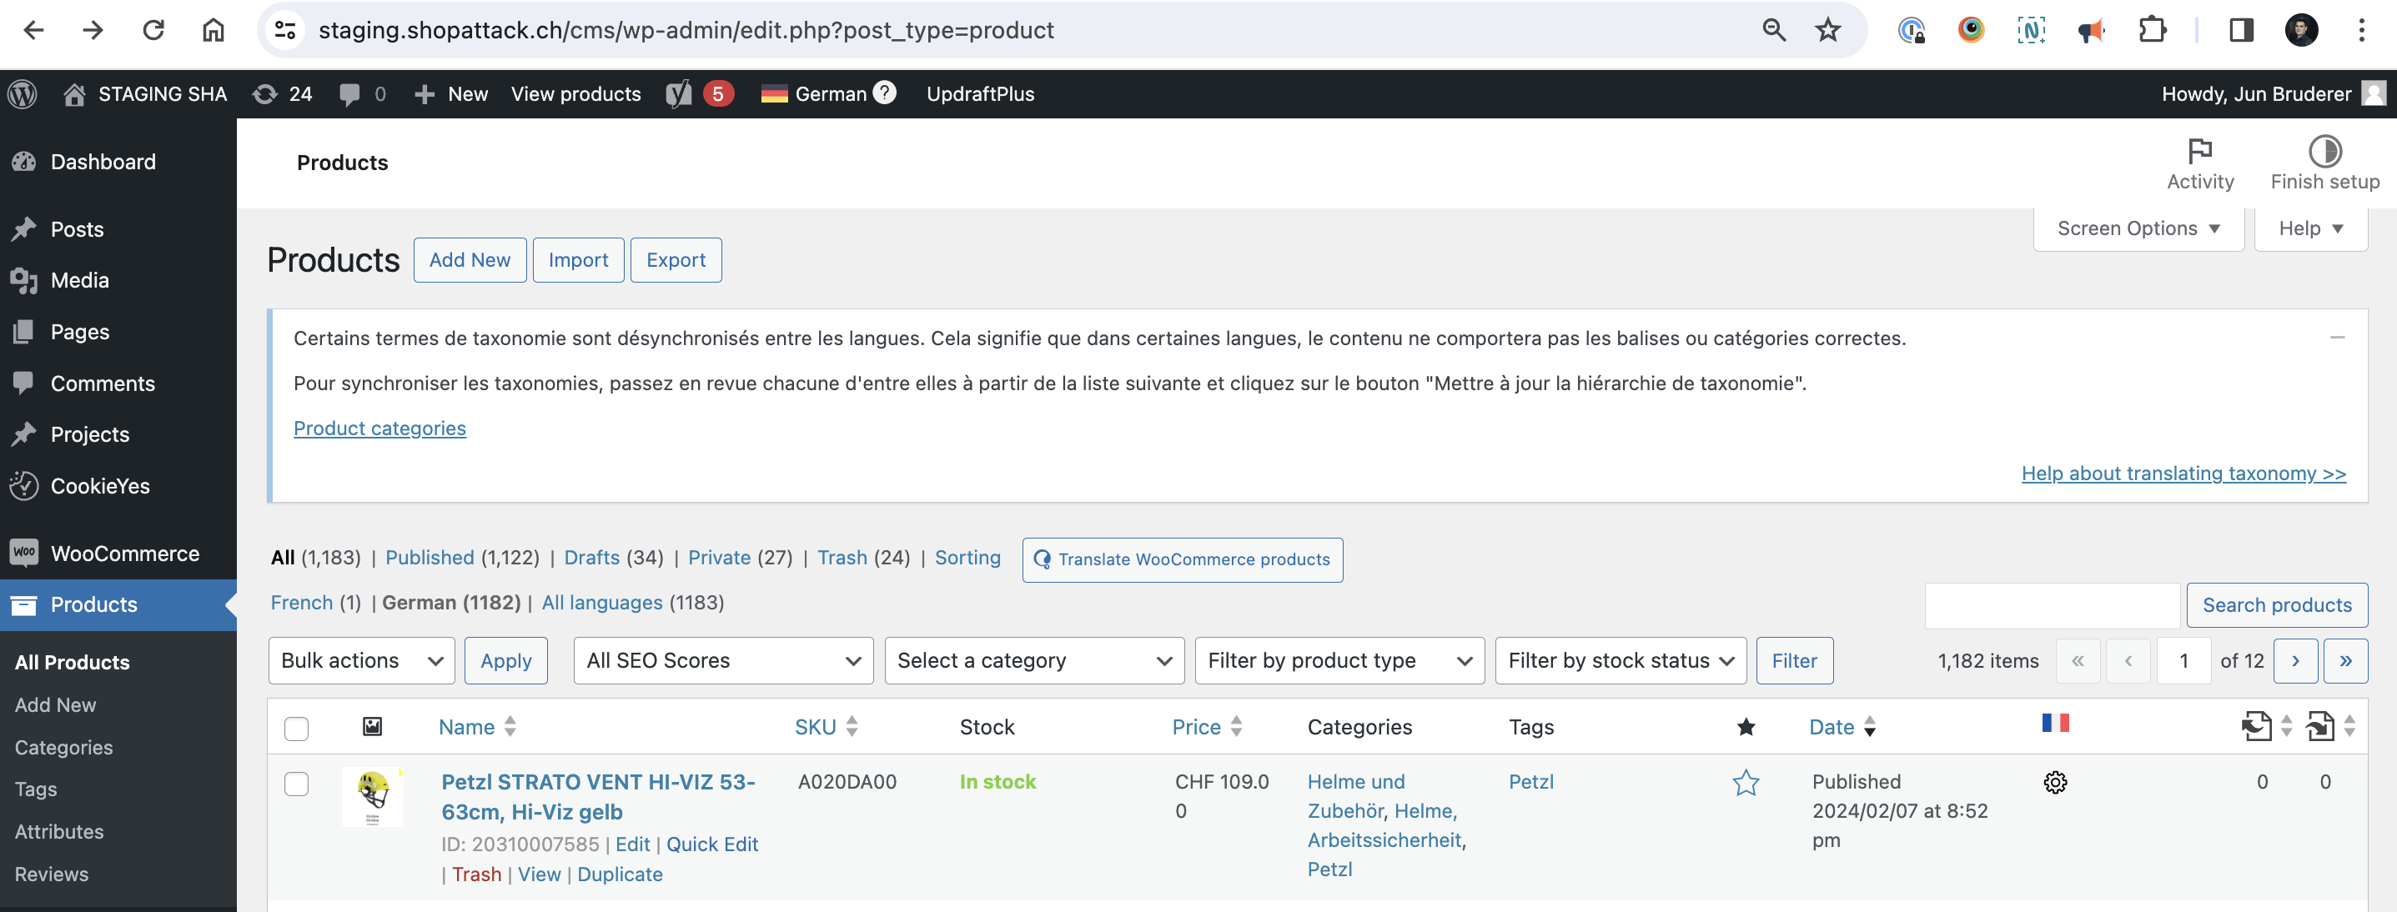Viewport: 2397px width, 912px height.
Task: Click the German language flag switcher
Action: point(814,94)
